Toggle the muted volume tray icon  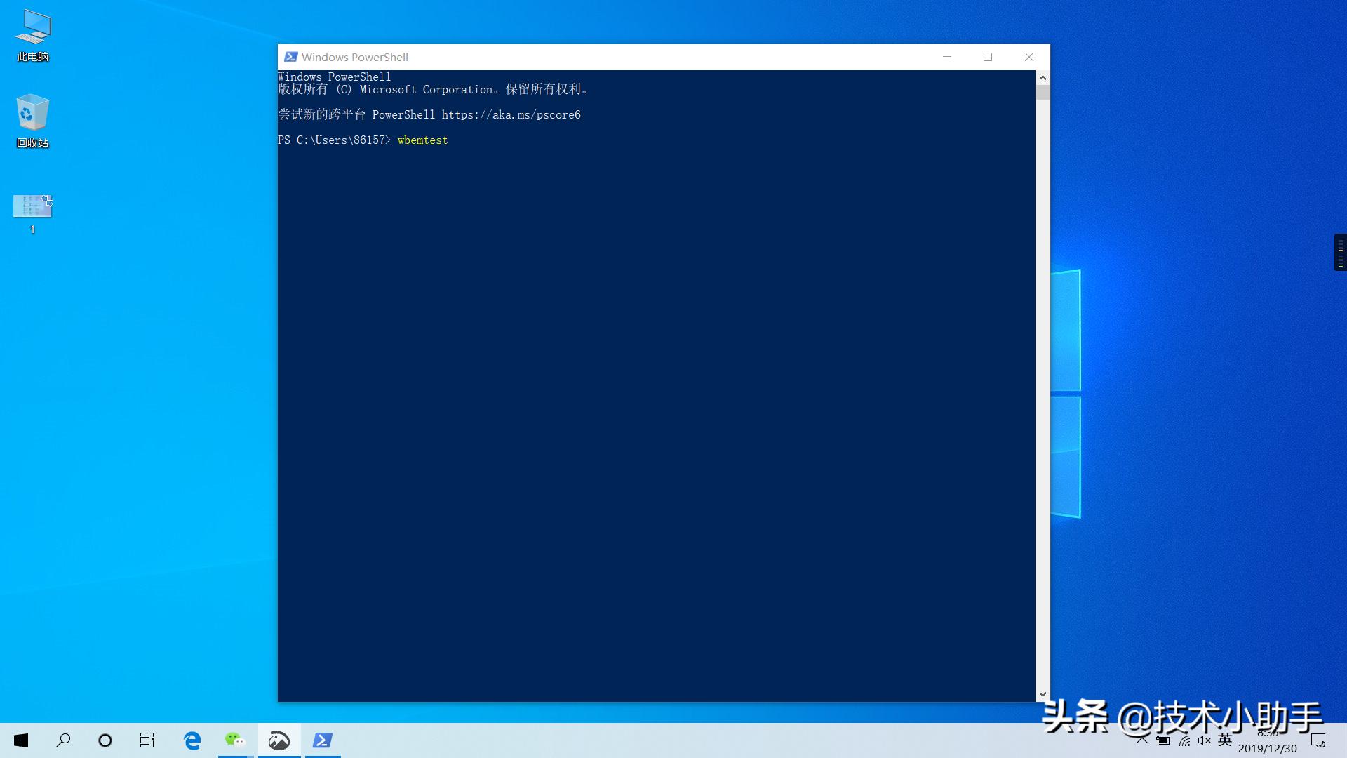pyautogui.click(x=1205, y=740)
